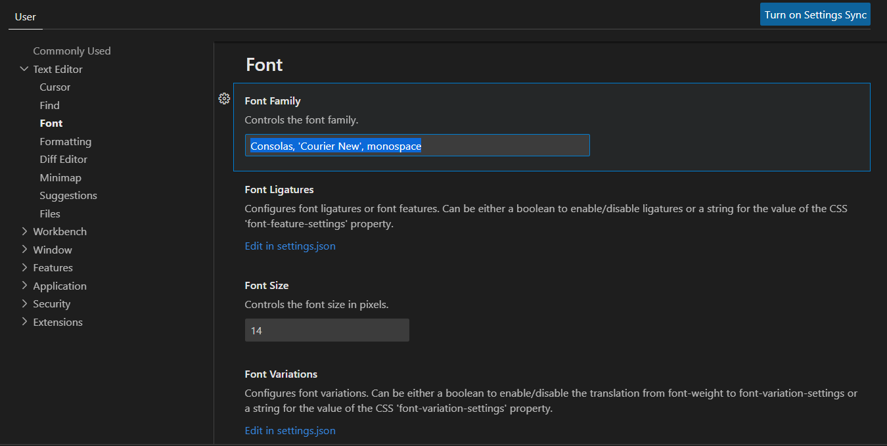Select Files under Text Editor
This screenshot has height=446, width=887.
click(50, 213)
